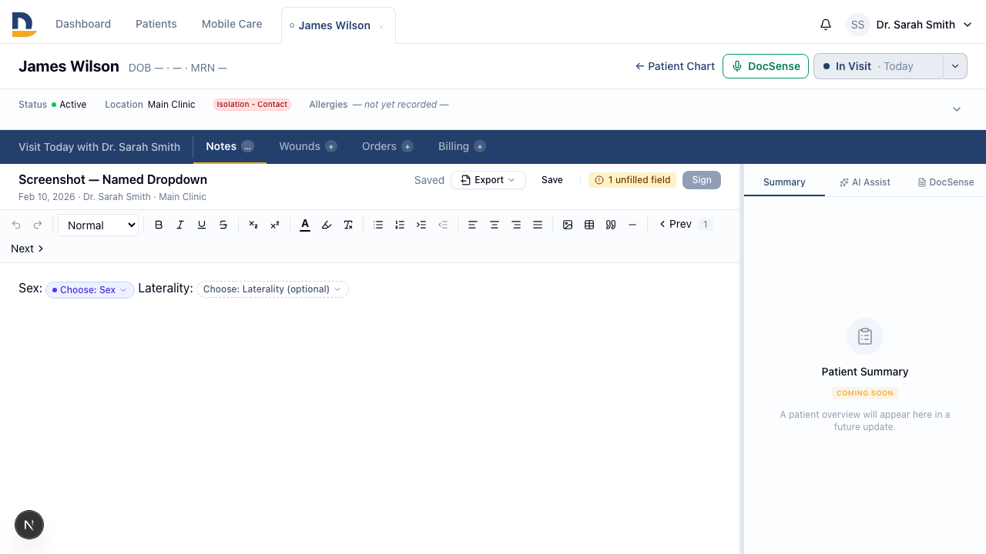Click the Active status text
Screen dimensions: 986x554
tap(73, 105)
